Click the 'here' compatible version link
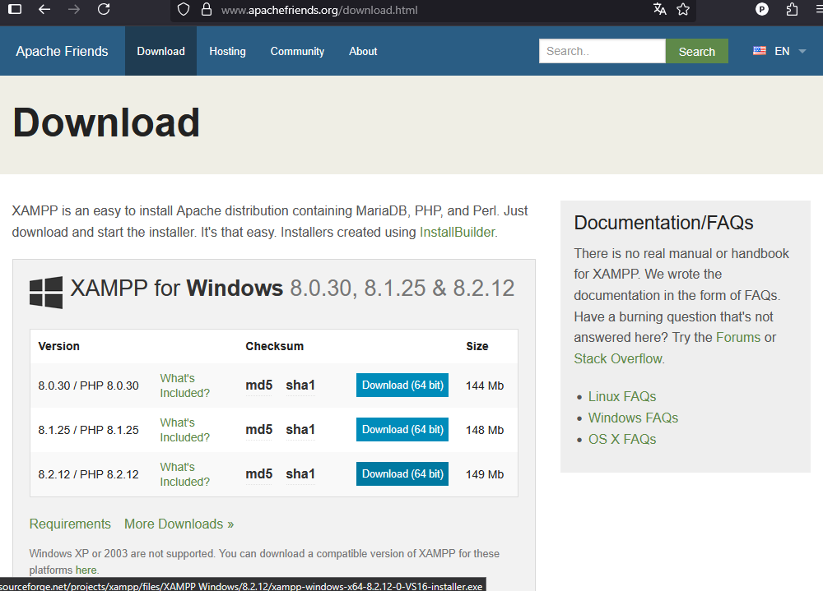Viewport: 823px width, 591px height. (x=86, y=570)
